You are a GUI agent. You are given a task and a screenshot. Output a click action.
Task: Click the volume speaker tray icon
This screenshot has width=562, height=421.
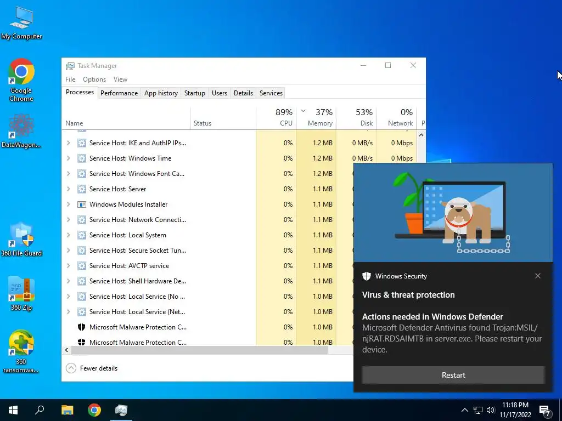(x=491, y=410)
